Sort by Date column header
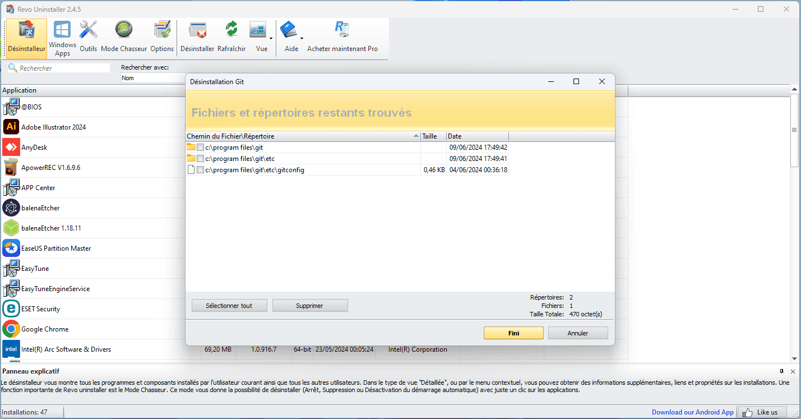 coord(478,136)
